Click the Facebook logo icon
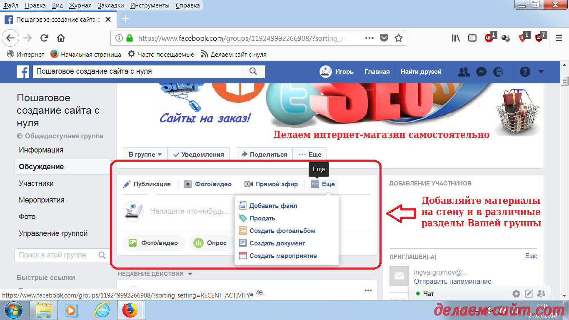 pos(23,72)
